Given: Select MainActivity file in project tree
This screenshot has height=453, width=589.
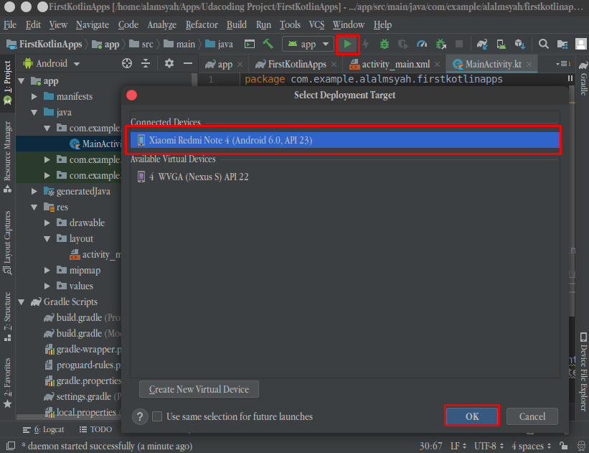Looking at the screenshot, I should pyautogui.click(x=96, y=144).
